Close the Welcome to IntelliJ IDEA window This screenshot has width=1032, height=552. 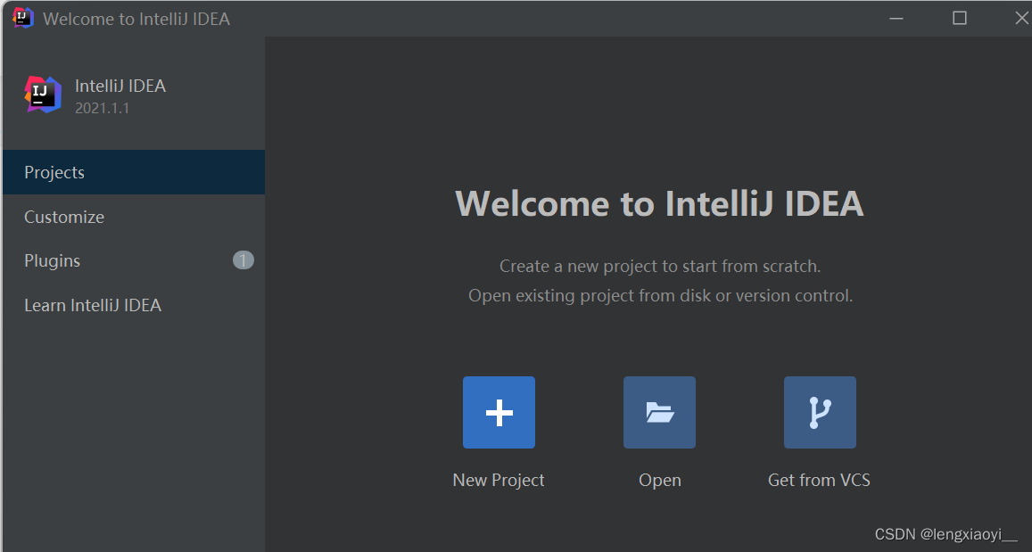tap(1021, 19)
